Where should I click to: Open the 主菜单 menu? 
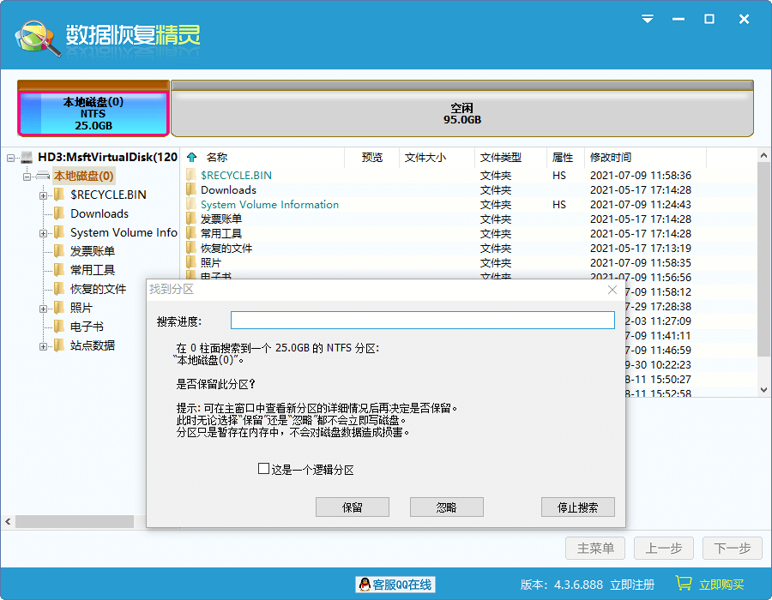pos(594,548)
